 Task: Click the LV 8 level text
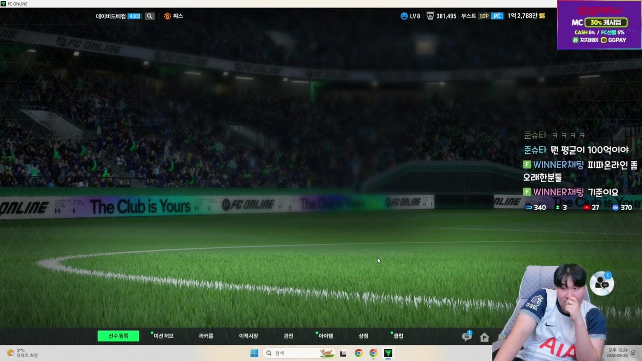415,16
